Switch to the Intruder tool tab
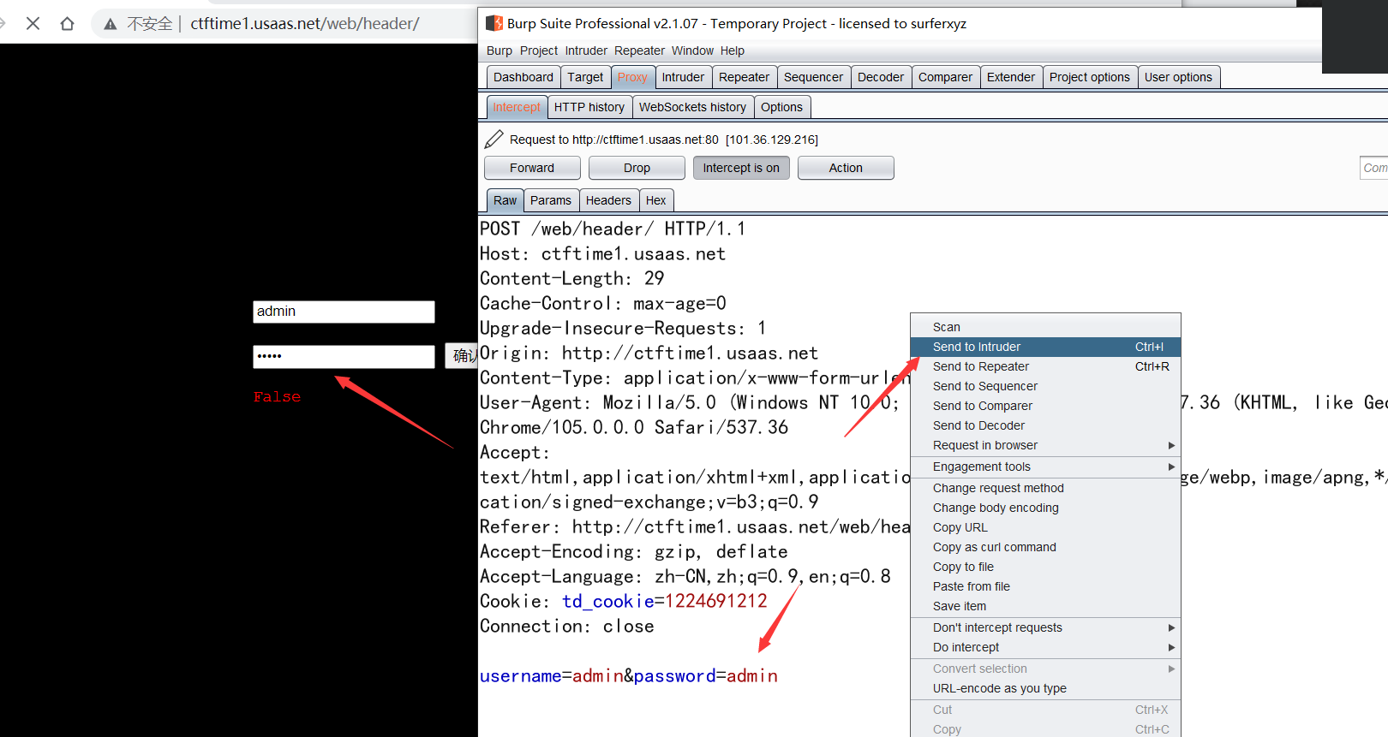 point(683,77)
